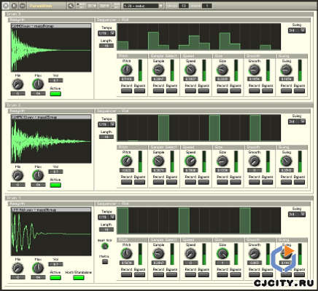
Task: Click the Smooth knob in the middle drum panel
Action: [255, 161]
